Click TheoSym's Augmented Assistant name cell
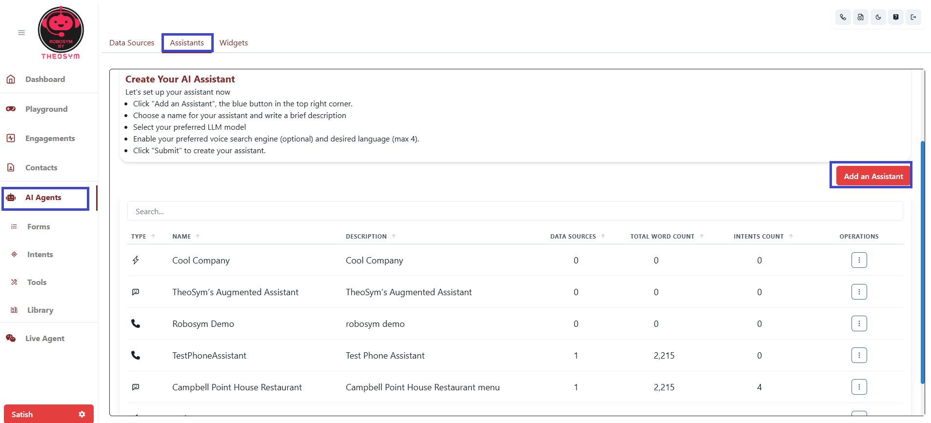Screen dimensions: 931x423 point(235,292)
